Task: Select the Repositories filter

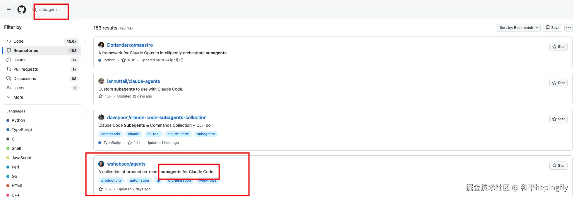Action: pos(42,51)
